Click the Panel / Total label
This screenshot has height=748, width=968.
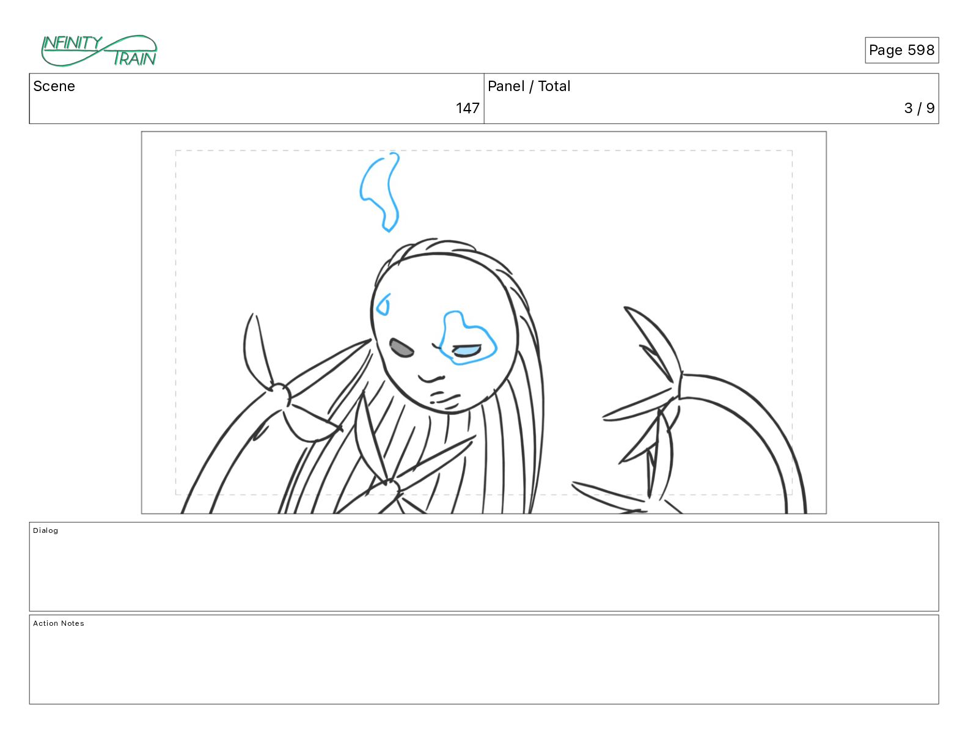(x=529, y=86)
